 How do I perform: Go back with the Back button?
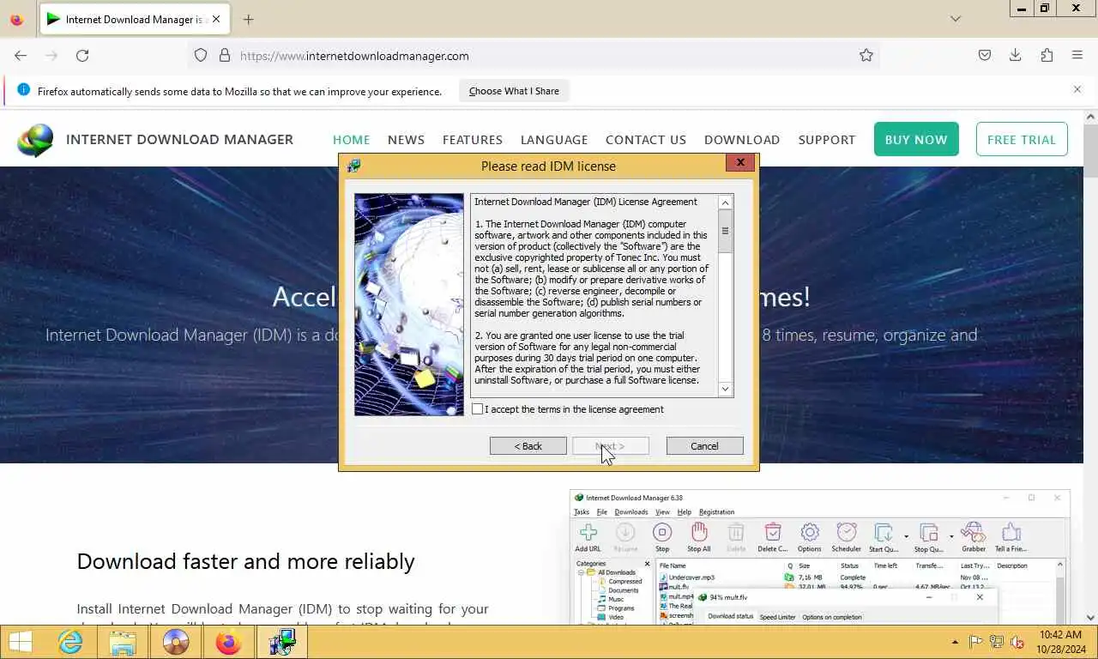(x=528, y=446)
